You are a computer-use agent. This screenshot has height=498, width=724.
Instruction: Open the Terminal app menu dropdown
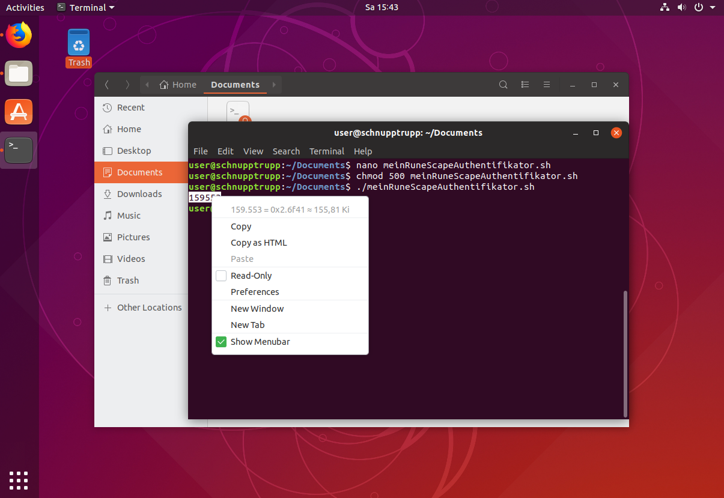(x=85, y=7)
